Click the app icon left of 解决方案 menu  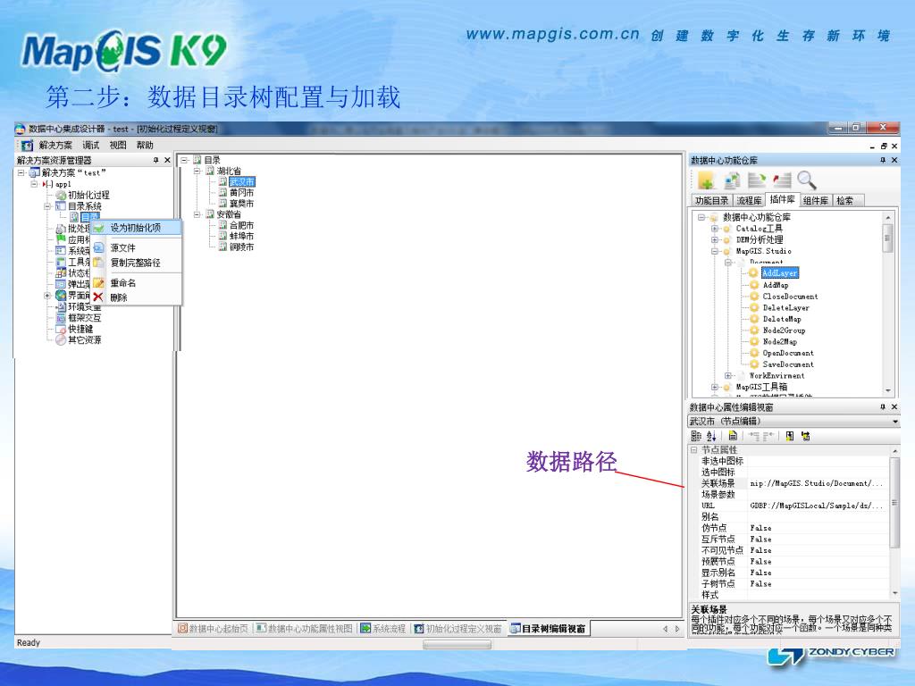click(x=27, y=145)
